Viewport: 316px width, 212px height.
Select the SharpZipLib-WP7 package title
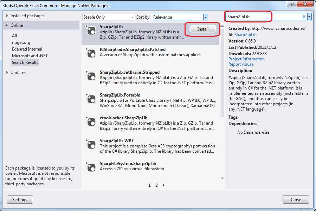point(116,140)
